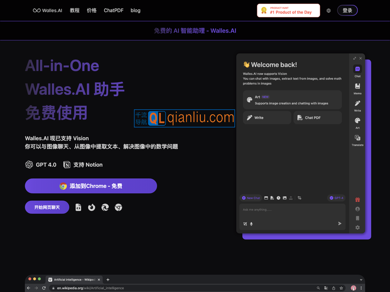This screenshot has height=292, width=390.
Task: Open the GPT-4 model selector
Action: click(336, 198)
